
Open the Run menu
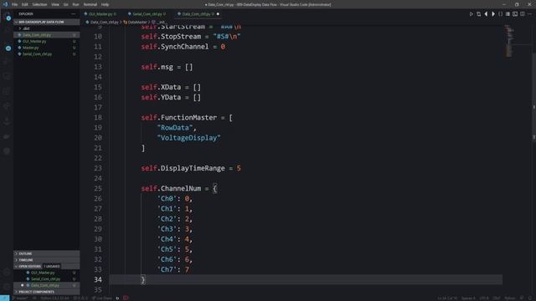click(75, 4)
